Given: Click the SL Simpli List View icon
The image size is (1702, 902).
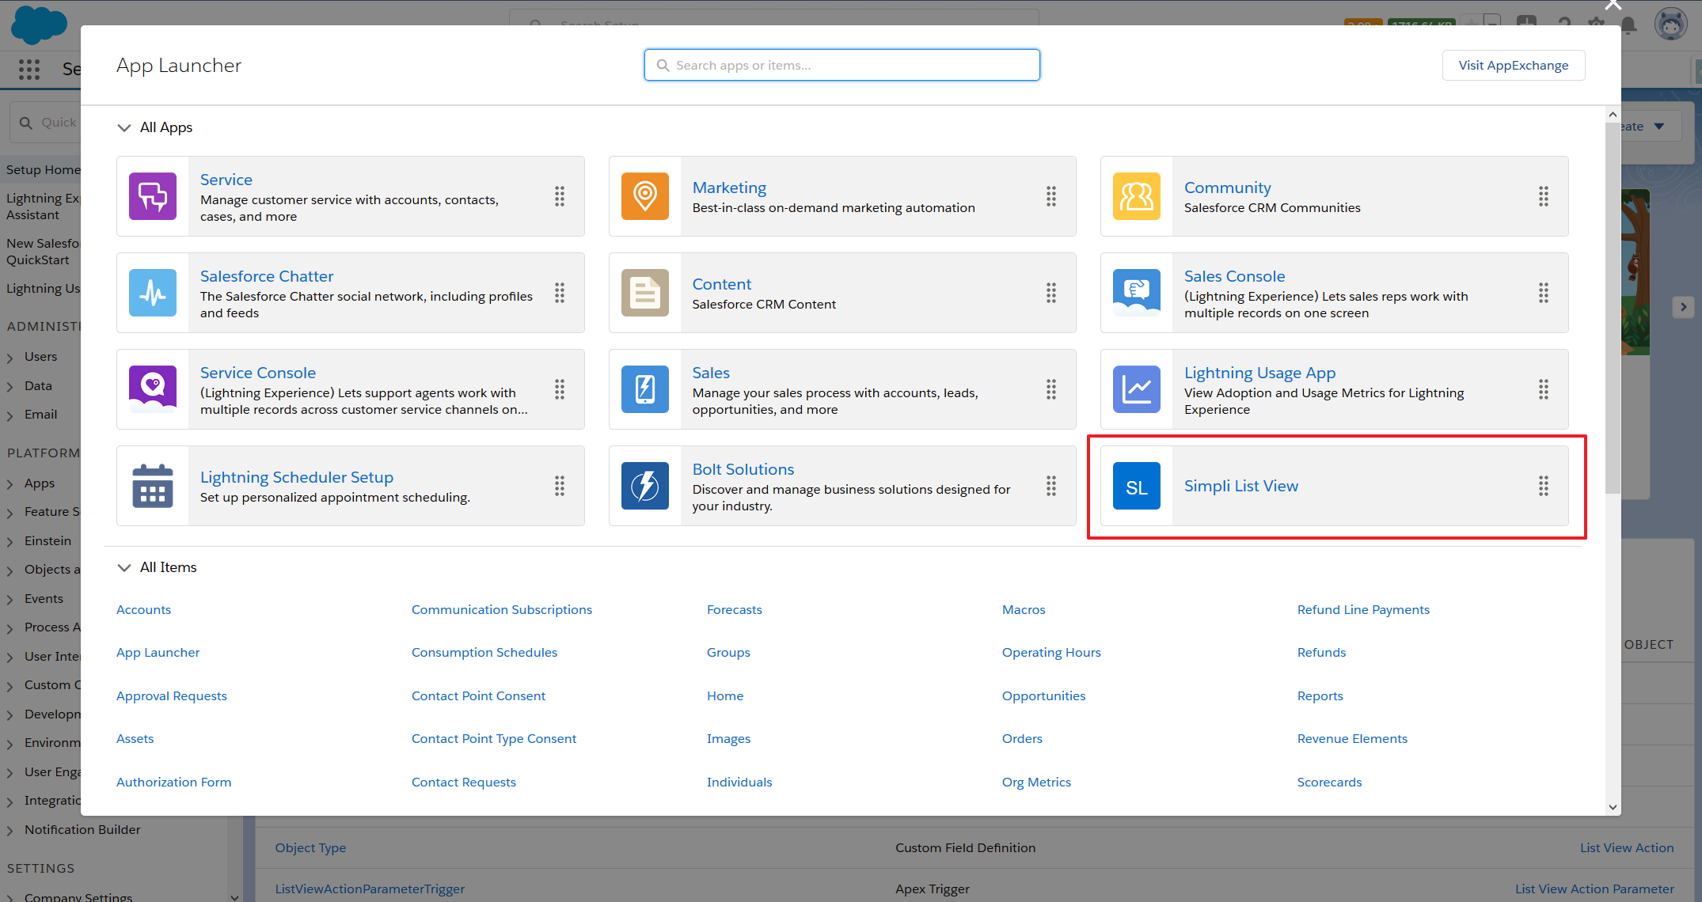Looking at the screenshot, I should pos(1137,486).
